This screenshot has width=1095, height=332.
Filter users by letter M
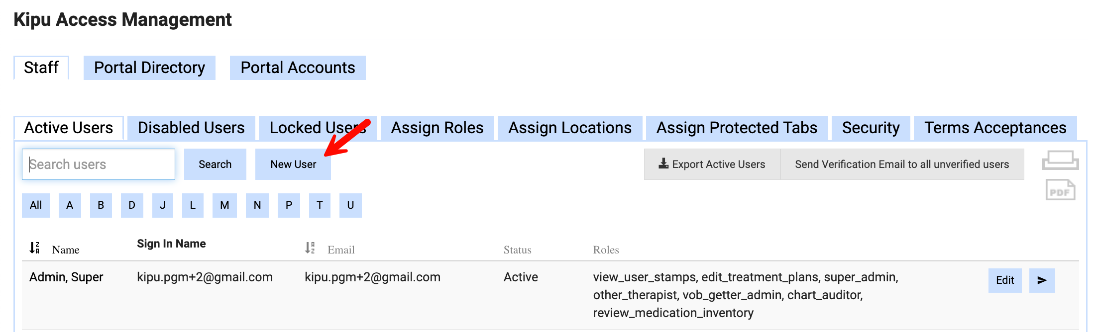coord(224,205)
